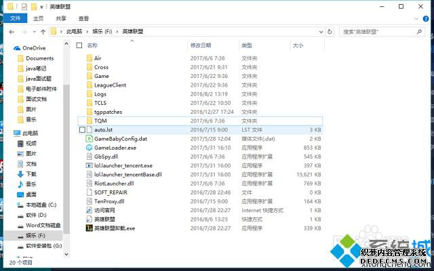The width and height of the screenshot is (434, 271).
Task: Open 本地磁盘 (C:) drive
Action: (x=41, y=205)
